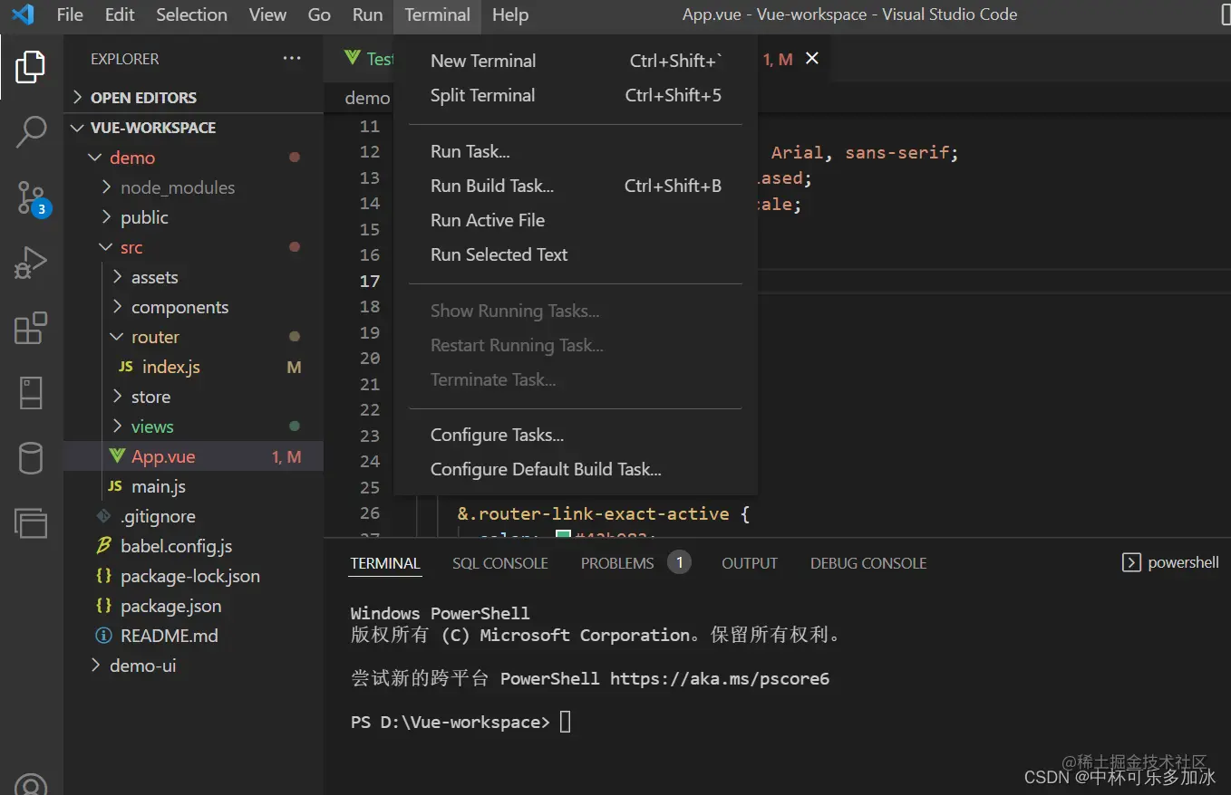Viewport: 1231px width, 795px height.
Task: Select Configure Default Build Task... entry
Action: [576, 469]
